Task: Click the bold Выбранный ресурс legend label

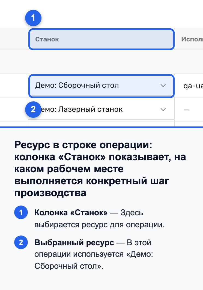Action: click(74, 243)
